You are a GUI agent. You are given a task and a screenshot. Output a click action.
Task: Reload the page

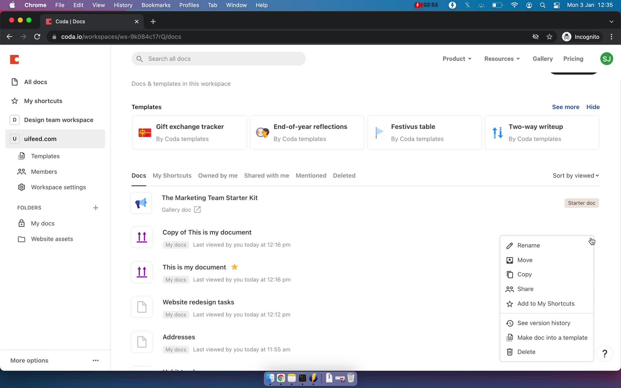(37, 37)
